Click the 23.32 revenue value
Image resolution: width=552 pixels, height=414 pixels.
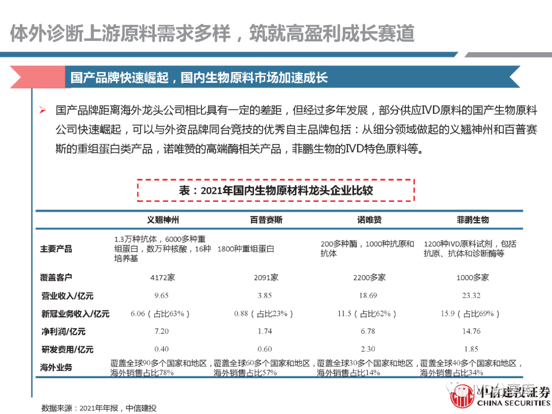click(471, 295)
